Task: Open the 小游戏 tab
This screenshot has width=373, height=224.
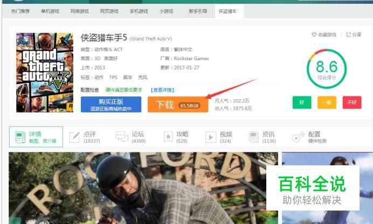Action: pos(166,11)
